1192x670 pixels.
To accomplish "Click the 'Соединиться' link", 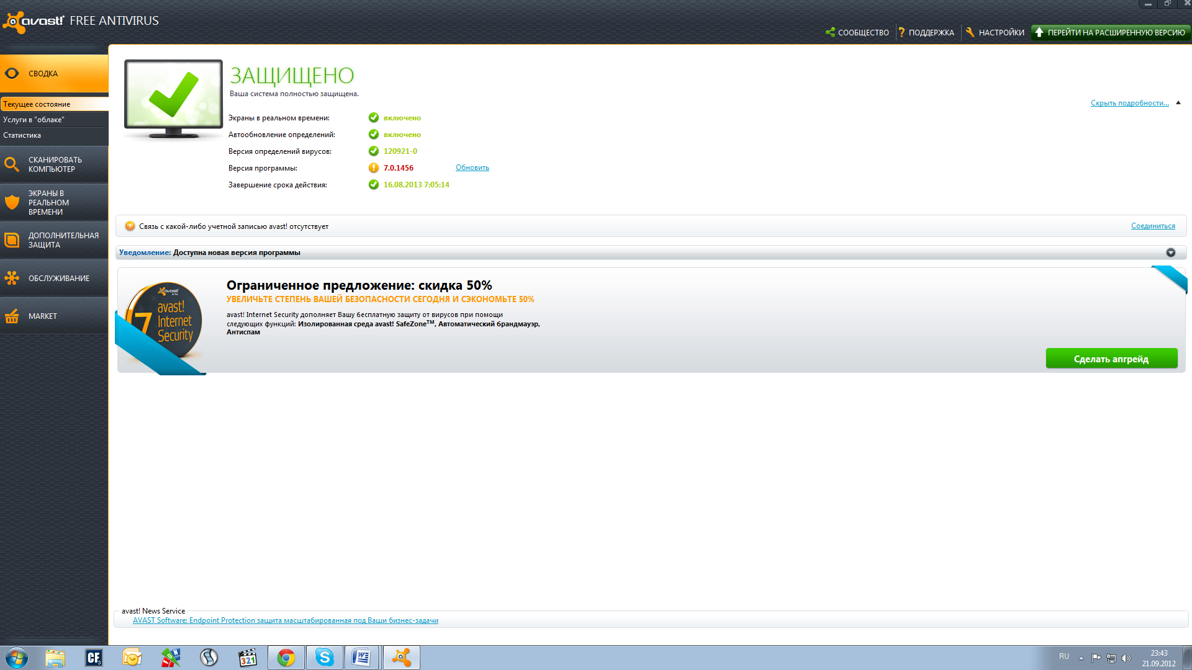I will point(1153,226).
